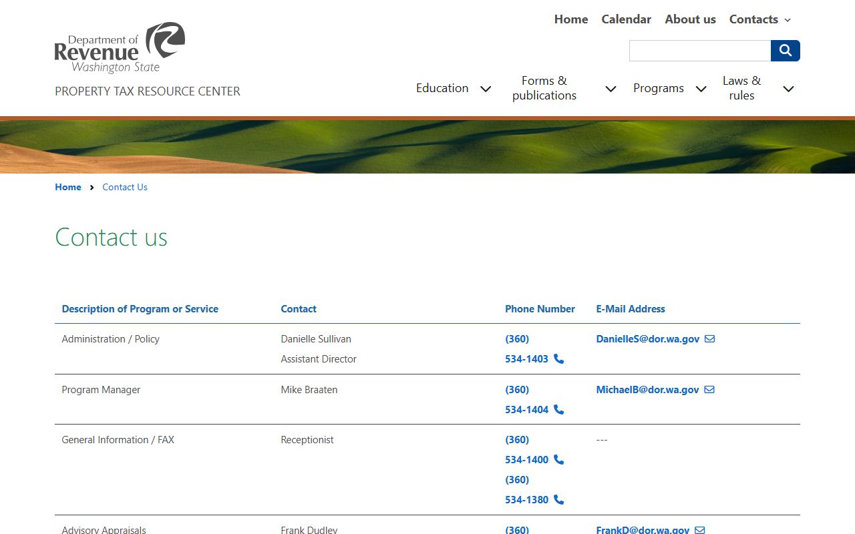Select the Assistant Director text
The width and height of the screenshot is (855, 534).
319,359
